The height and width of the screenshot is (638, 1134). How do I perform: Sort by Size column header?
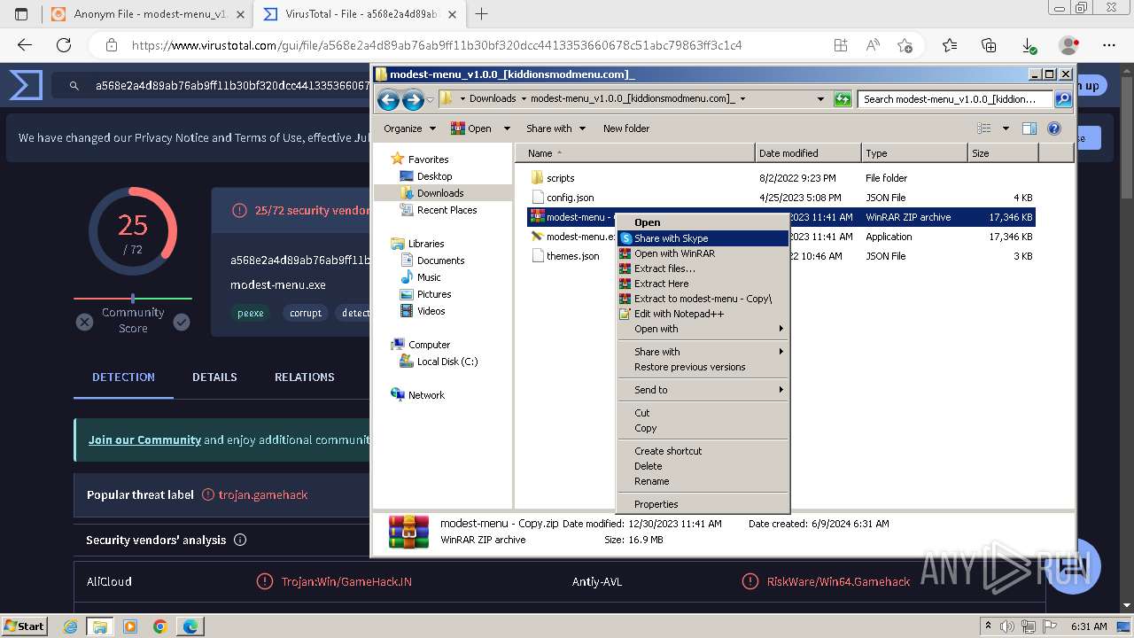[x=1002, y=153]
